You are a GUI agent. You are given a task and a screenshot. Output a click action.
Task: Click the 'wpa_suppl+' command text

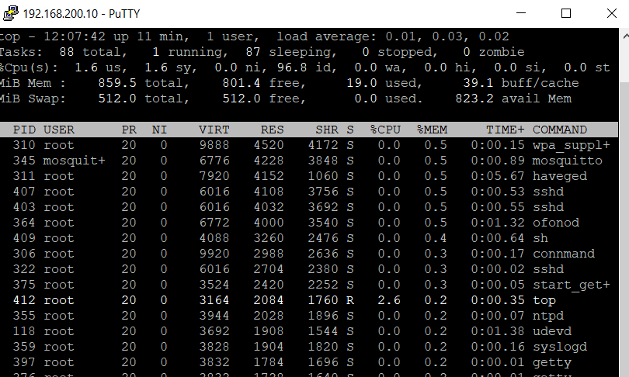point(572,145)
